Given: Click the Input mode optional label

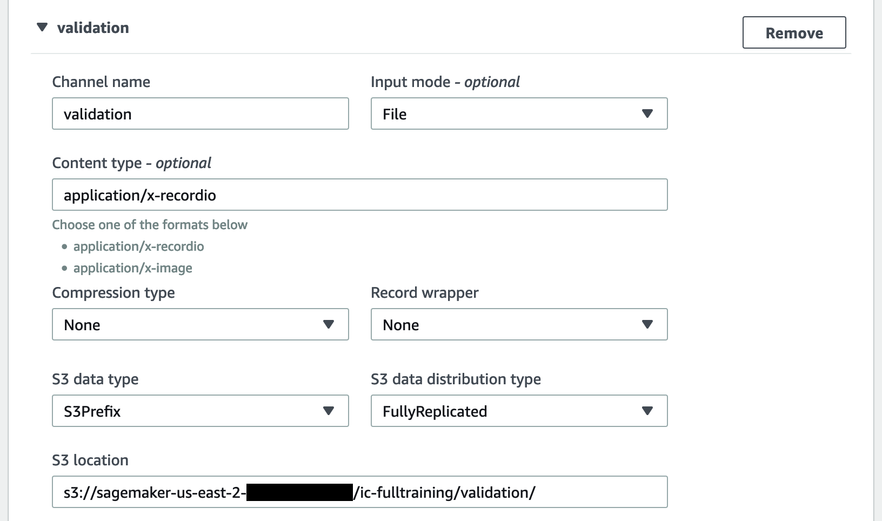Looking at the screenshot, I should click(x=445, y=82).
